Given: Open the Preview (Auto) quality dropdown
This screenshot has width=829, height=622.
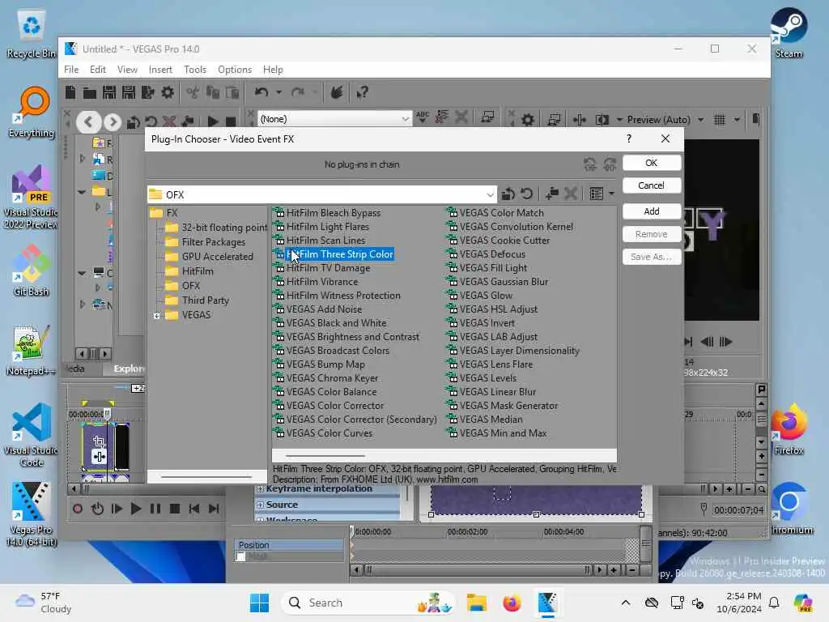Looking at the screenshot, I should pos(701,120).
